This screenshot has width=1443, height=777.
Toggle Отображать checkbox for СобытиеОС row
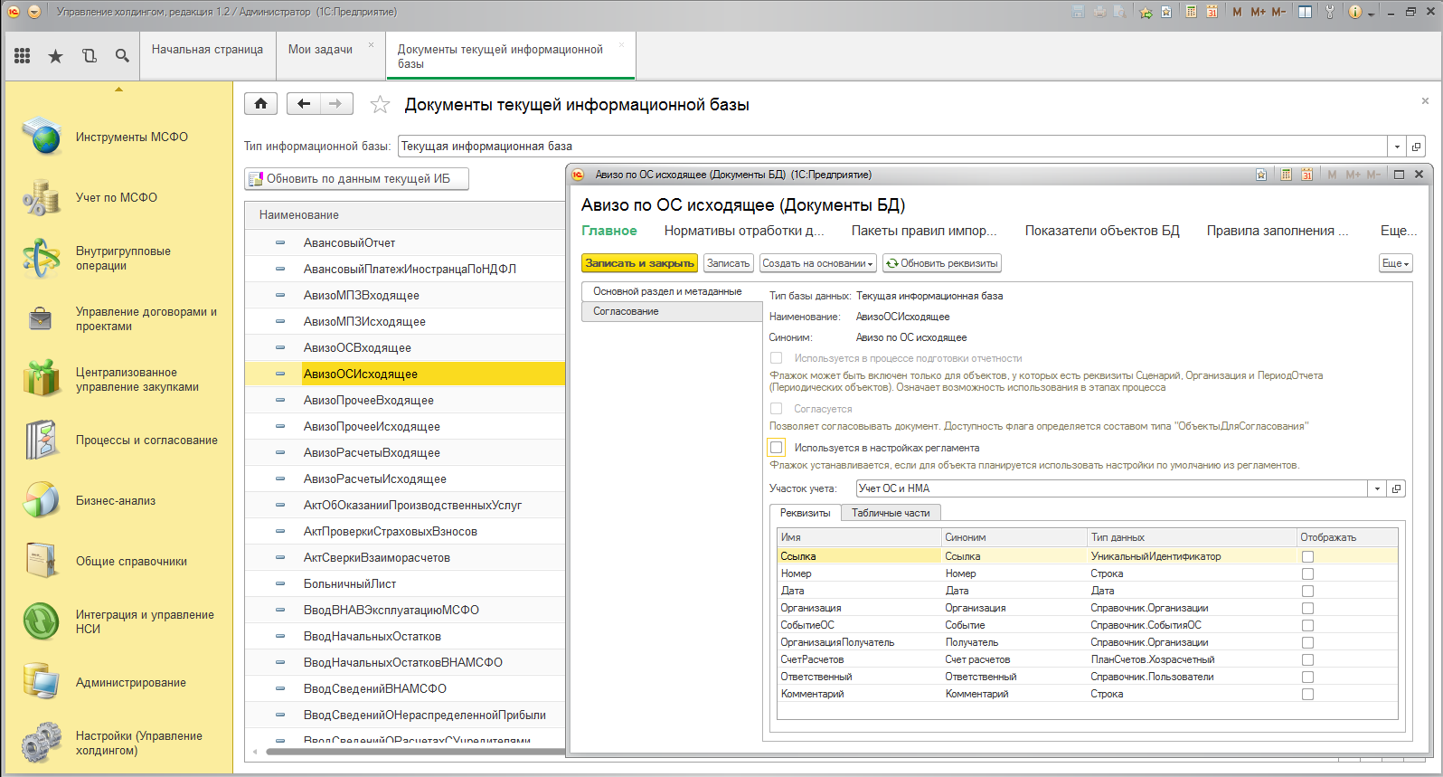(x=1307, y=625)
